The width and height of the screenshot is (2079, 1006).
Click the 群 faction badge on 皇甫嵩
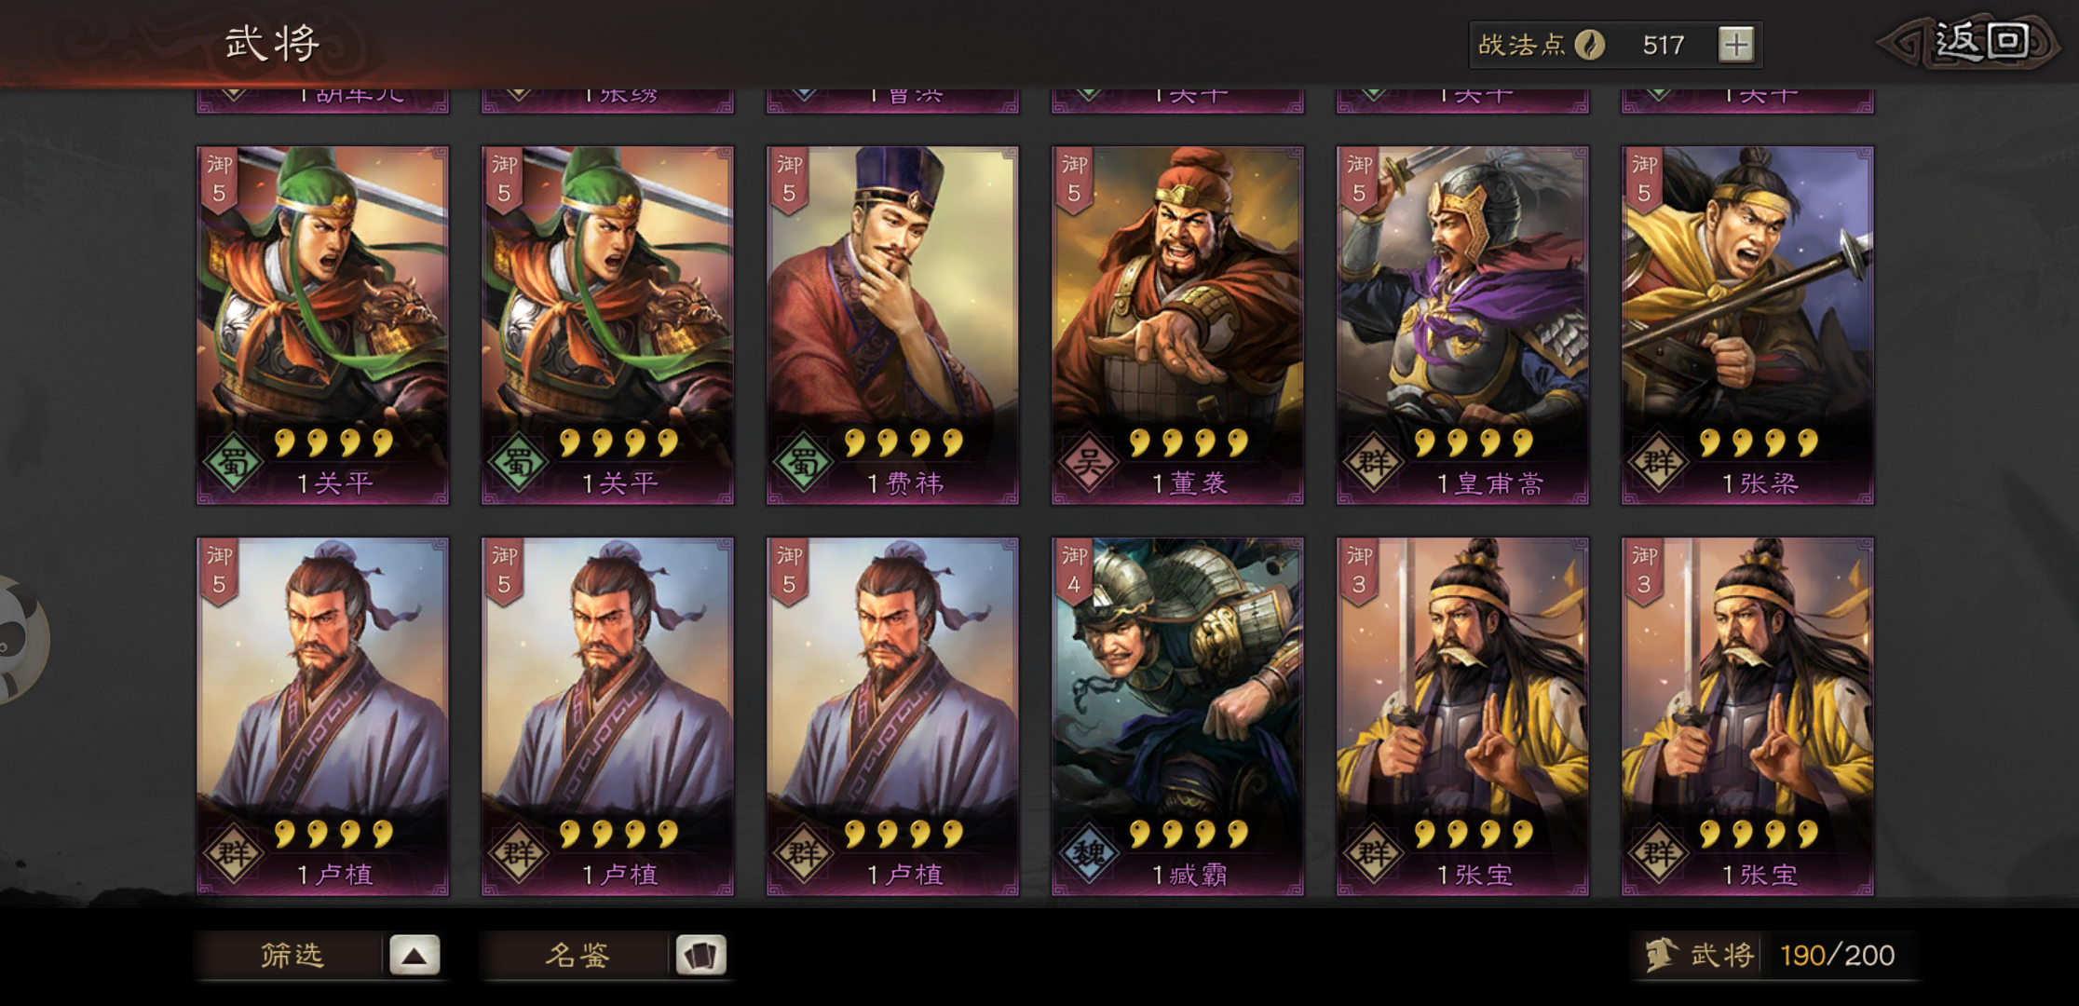1372,462
